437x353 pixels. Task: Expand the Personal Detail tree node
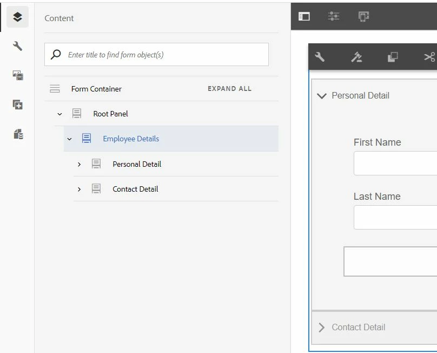[79, 165]
